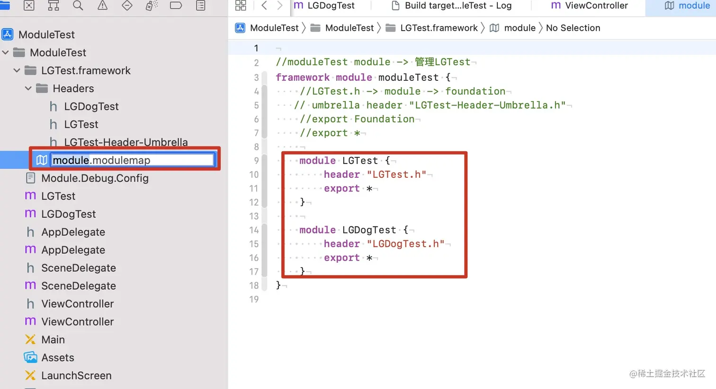Click the //export Foundation comment line
The width and height of the screenshot is (716, 389).
(x=357, y=119)
